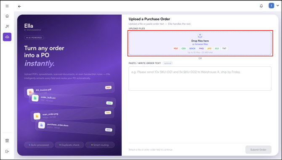This screenshot has height=160, width=282.
Task: Click the scan_order.png file icon
Action: click(37, 116)
